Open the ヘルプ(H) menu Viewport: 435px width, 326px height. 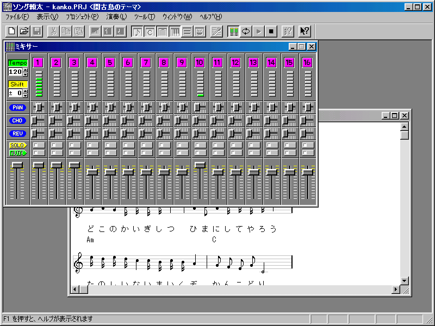[x=211, y=17]
